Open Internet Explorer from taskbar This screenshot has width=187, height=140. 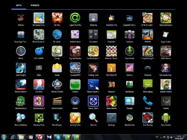click(x=13, y=137)
